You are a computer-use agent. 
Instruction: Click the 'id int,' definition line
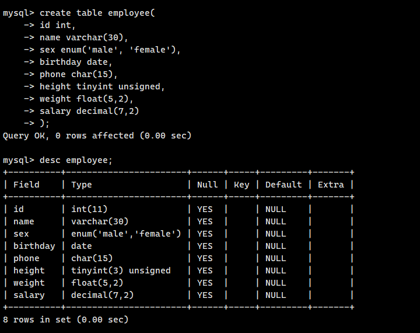(x=58, y=25)
